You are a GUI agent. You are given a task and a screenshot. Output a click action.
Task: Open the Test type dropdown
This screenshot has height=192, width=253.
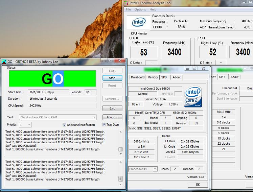pyautogui.click(x=58, y=117)
